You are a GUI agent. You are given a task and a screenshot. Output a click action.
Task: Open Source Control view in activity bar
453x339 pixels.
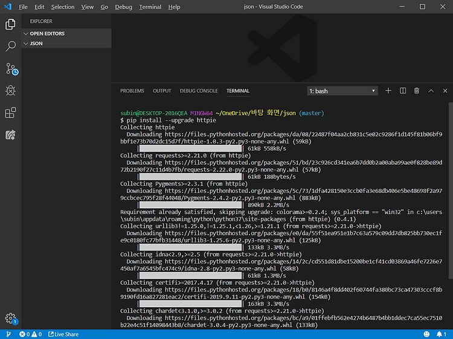11,69
